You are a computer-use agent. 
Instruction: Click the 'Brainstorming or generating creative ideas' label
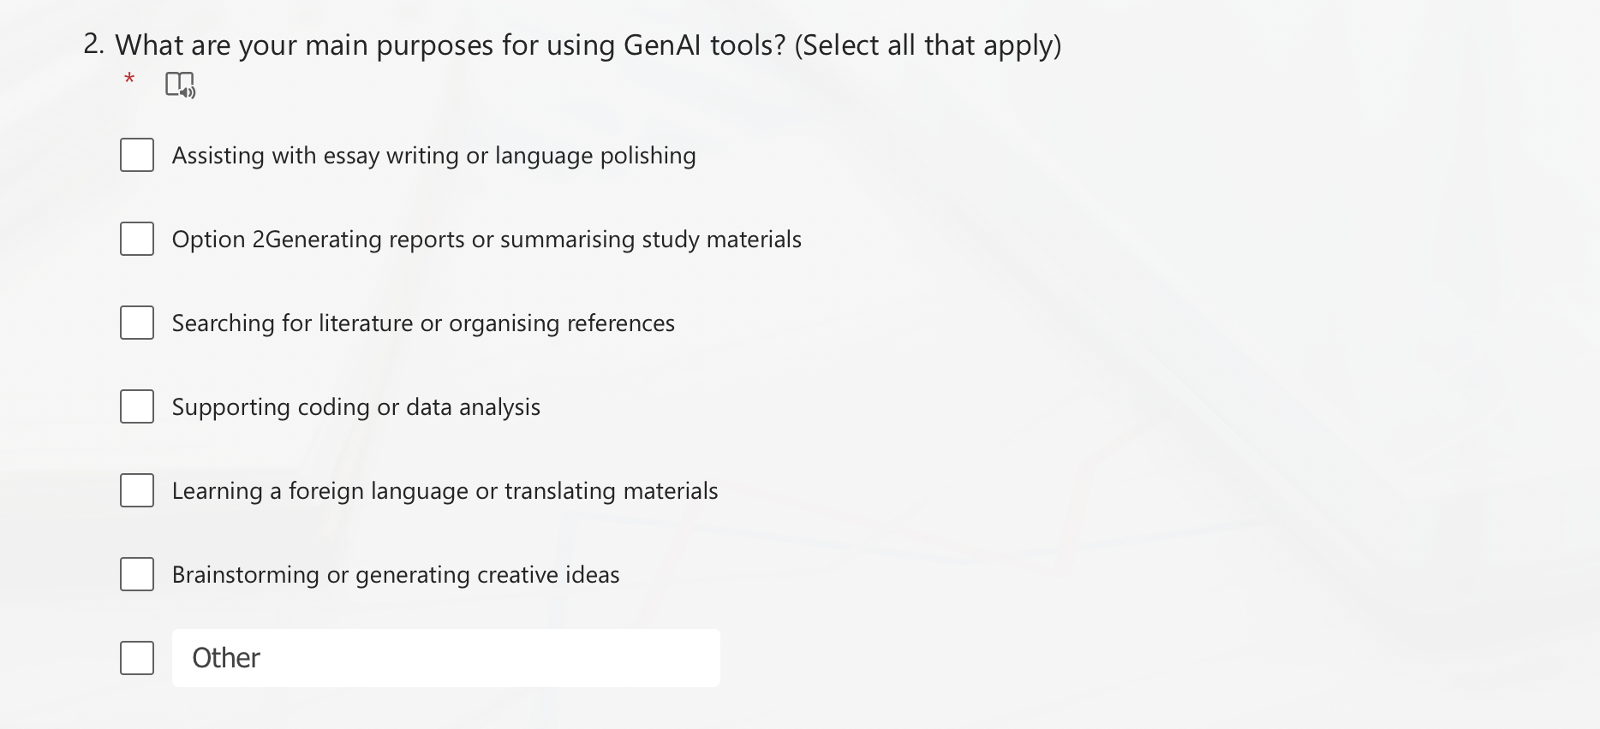(395, 575)
